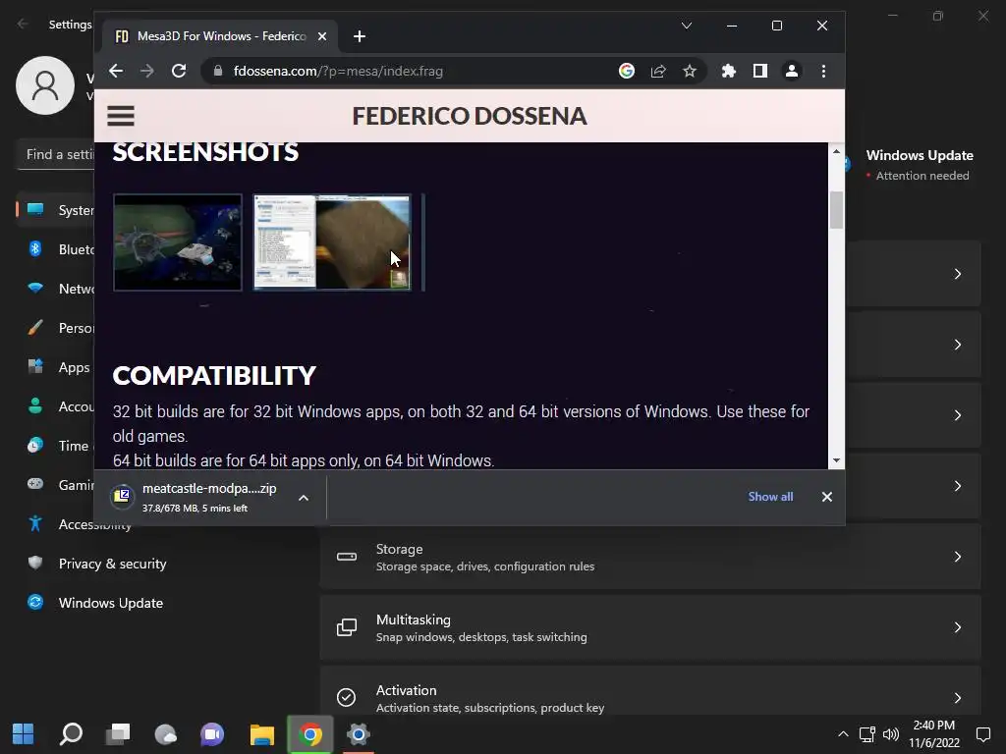This screenshot has height=754, width=1006.
Task: Open taskbar Search
Action: (x=71, y=734)
